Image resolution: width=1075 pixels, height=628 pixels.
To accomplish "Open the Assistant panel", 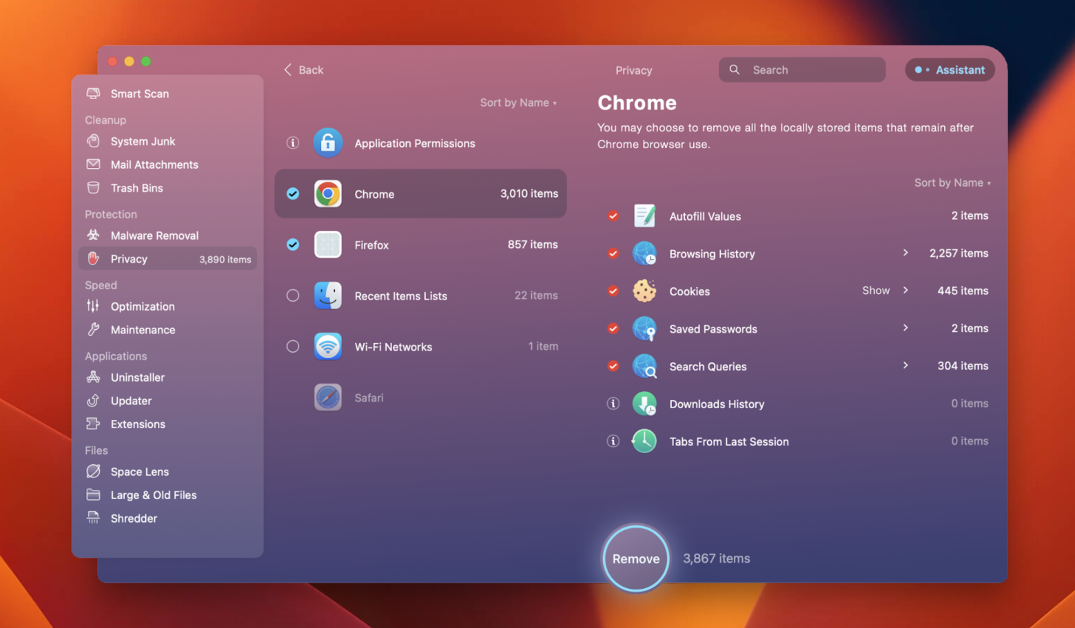I will point(950,70).
